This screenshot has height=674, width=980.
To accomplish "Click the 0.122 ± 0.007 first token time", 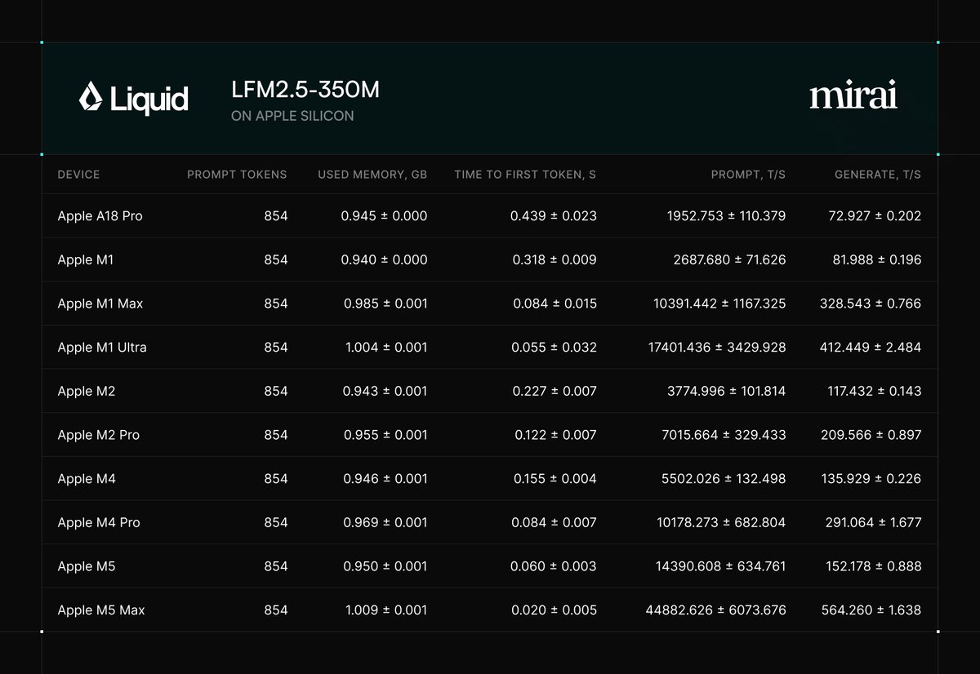I will coord(555,435).
